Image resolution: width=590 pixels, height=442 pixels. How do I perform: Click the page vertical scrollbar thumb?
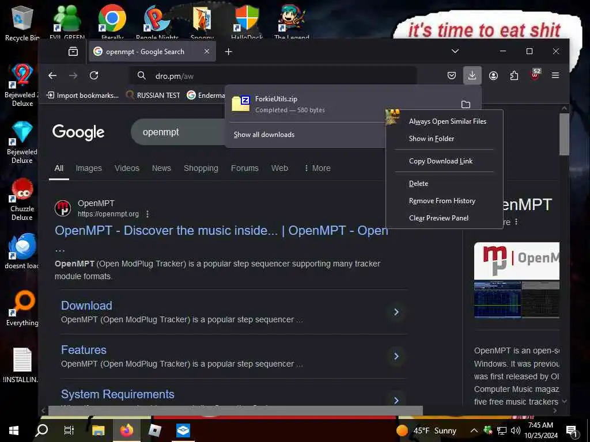tap(564, 134)
